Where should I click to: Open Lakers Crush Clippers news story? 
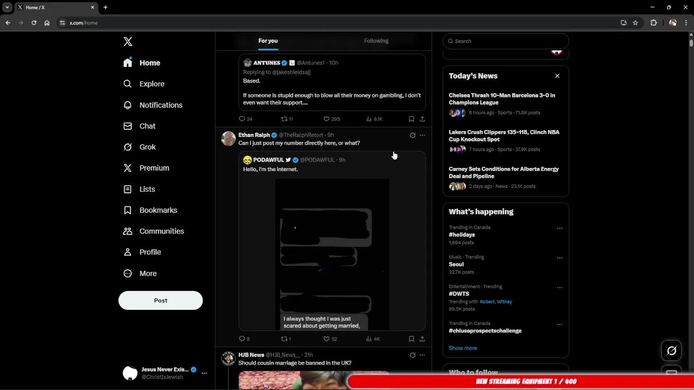coord(506,141)
